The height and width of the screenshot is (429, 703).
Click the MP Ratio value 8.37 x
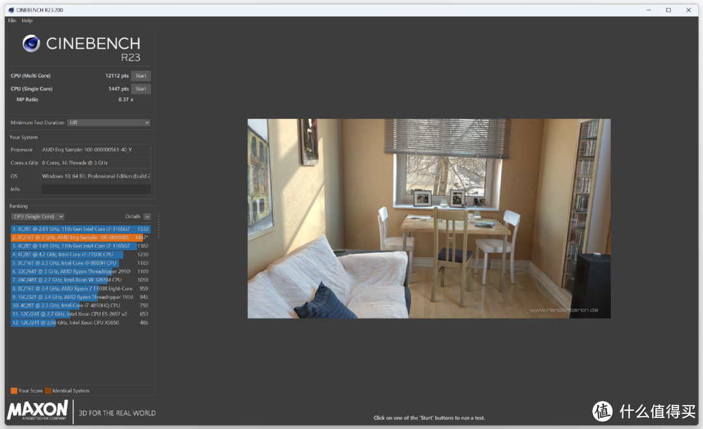(x=126, y=99)
